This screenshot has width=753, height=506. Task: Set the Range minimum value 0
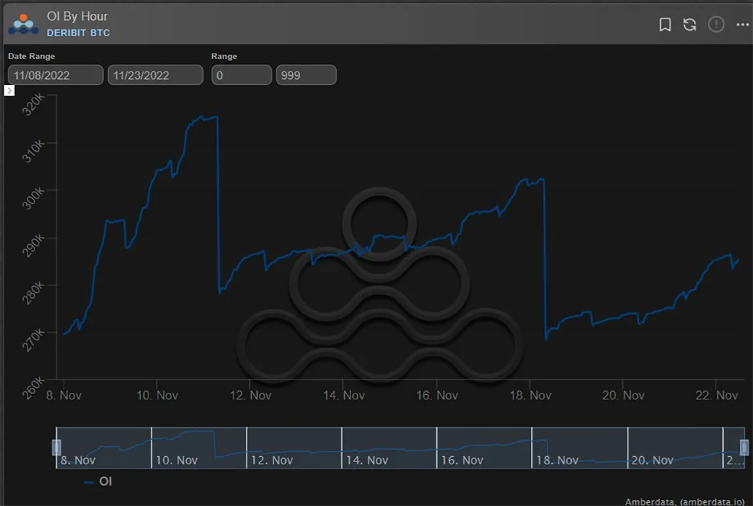pyautogui.click(x=241, y=75)
